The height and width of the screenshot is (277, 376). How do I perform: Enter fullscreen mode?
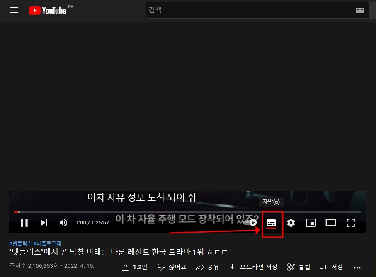351,223
